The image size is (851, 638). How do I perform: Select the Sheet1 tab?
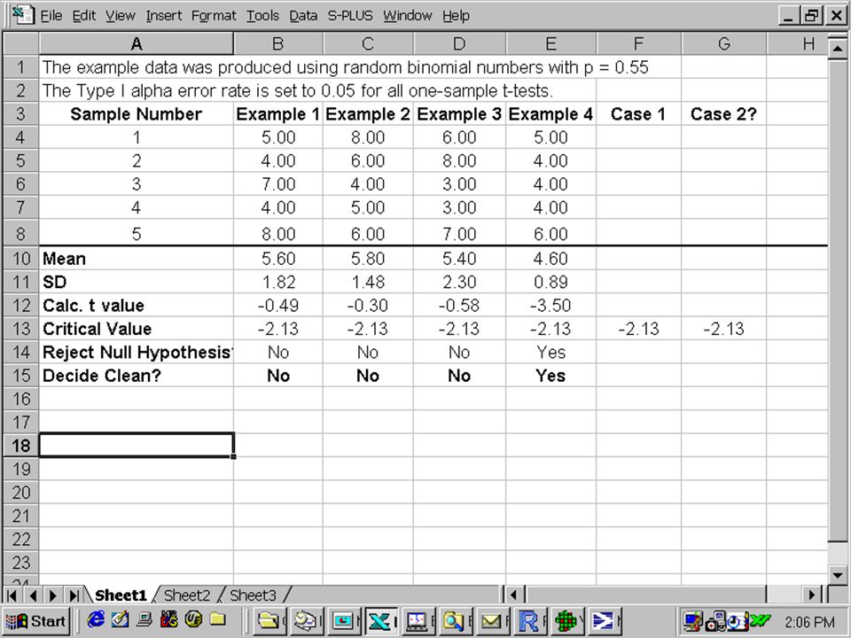(121, 595)
